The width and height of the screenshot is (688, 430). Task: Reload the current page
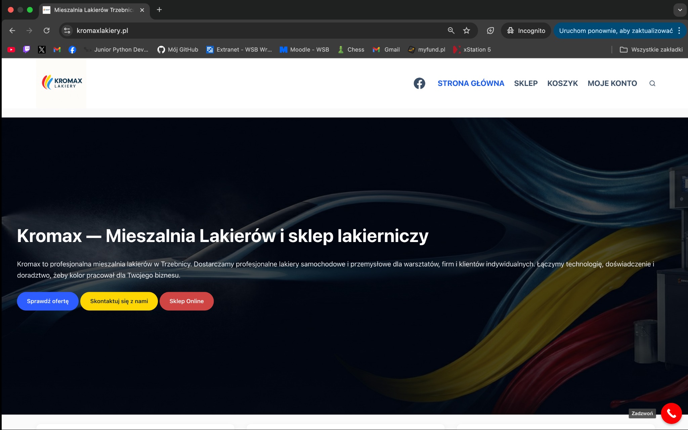pos(47,30)
